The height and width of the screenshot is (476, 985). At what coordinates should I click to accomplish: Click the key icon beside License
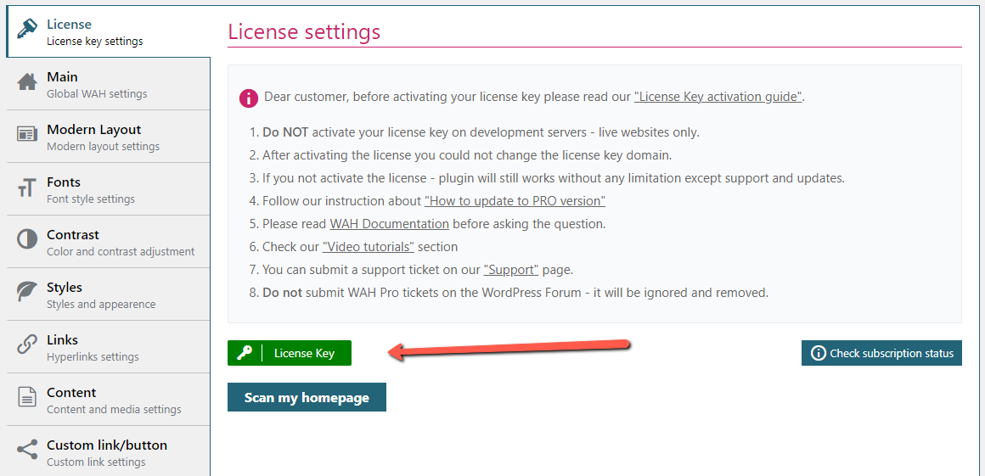28,29
